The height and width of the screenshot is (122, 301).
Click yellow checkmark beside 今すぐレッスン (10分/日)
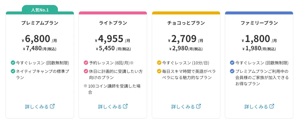click(x=159, y=63)
